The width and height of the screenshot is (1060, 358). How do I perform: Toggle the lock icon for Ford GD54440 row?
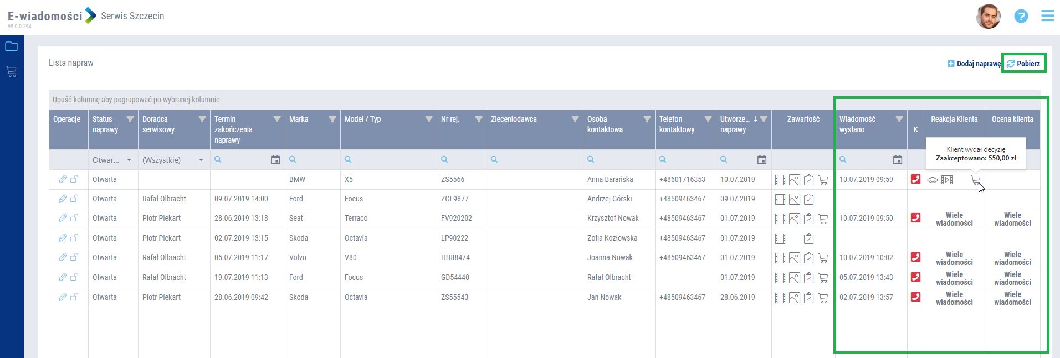tap(74, 277)
